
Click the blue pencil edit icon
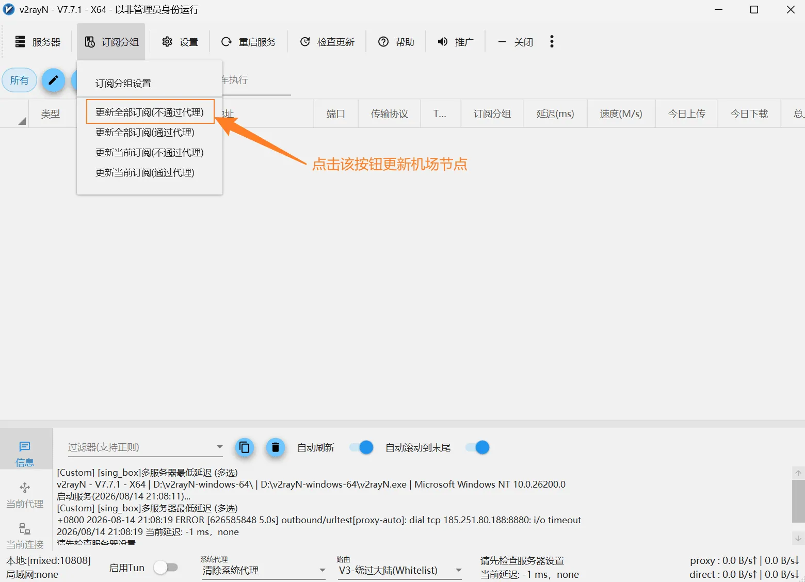[53, 80]
